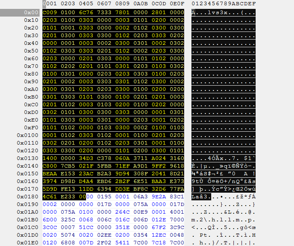Select hex word 34D3 in row 0x0130
The width and height of the screenshot is (294, 246).
(86, 158)
